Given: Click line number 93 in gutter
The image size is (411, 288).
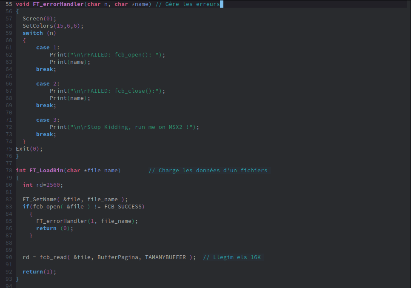Looking at the screenshot, I should click(9, 279).
